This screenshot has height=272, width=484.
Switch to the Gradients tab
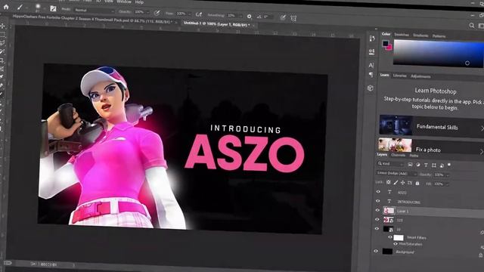click(x=420, y=36)
